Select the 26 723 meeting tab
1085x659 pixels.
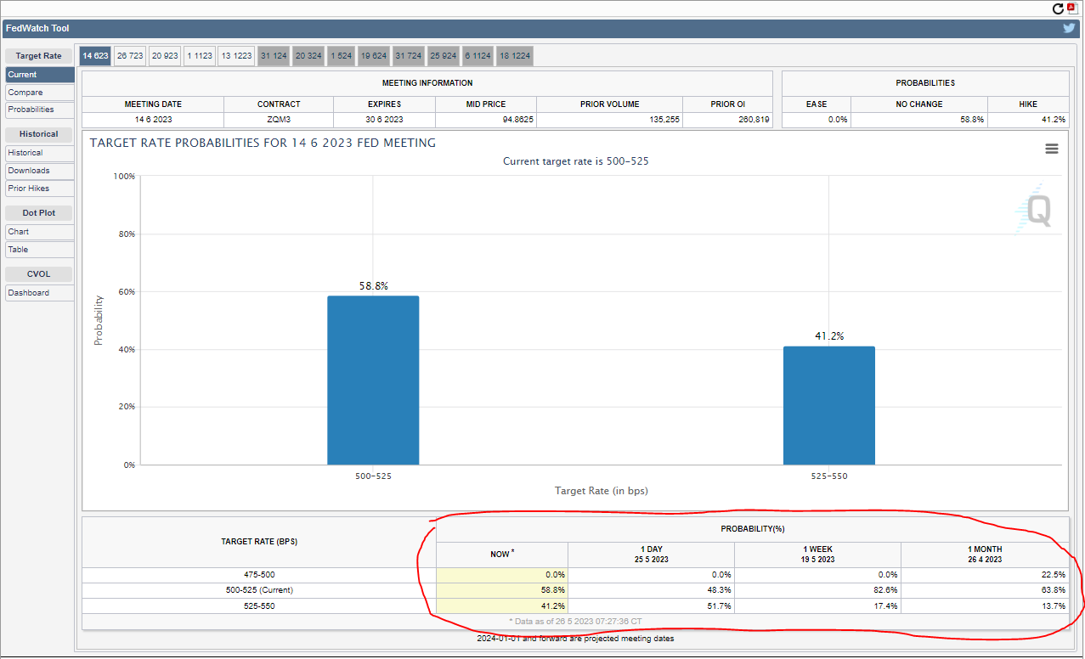pyautogui.click(x=130, y=56)
